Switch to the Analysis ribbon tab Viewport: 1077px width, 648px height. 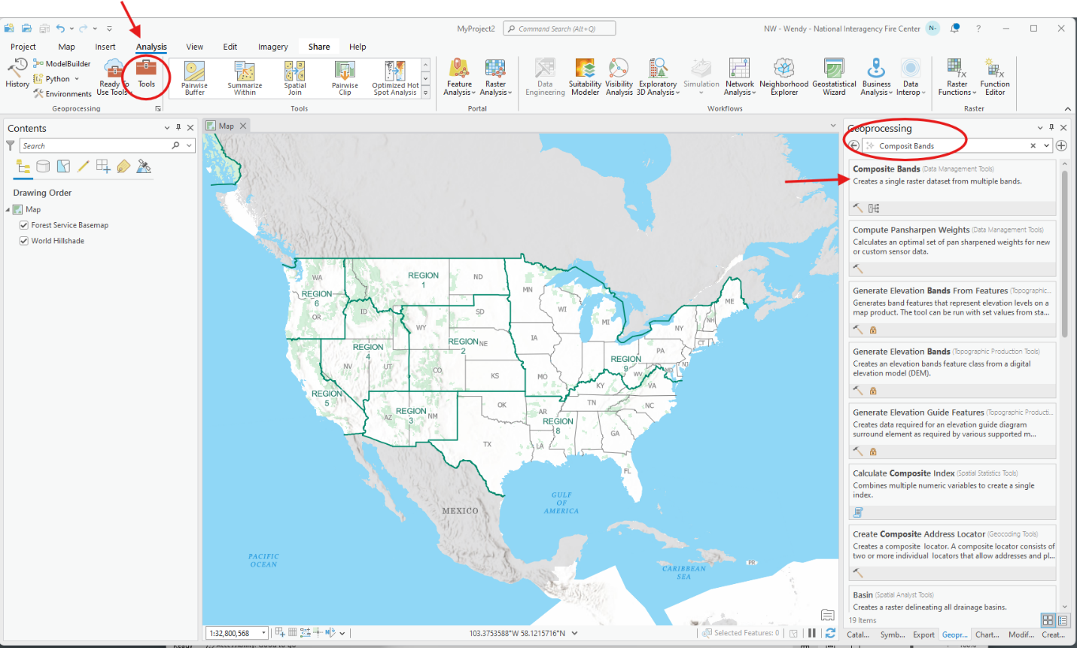tap(151, 47)
